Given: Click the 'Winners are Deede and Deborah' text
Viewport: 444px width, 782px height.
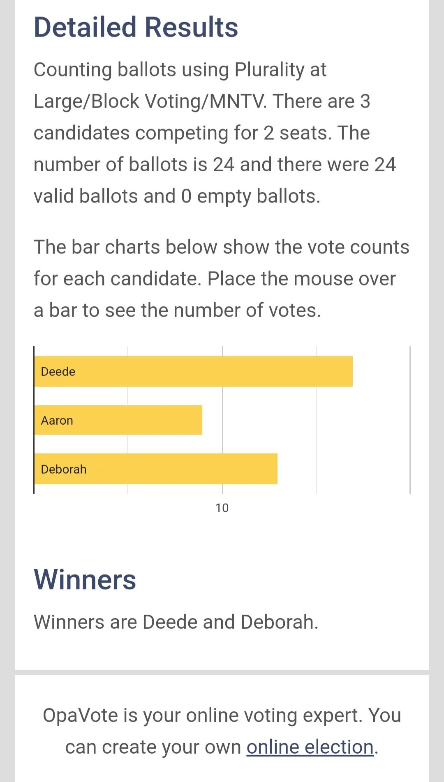Looking at the screenshot, I should click(176, 622).
